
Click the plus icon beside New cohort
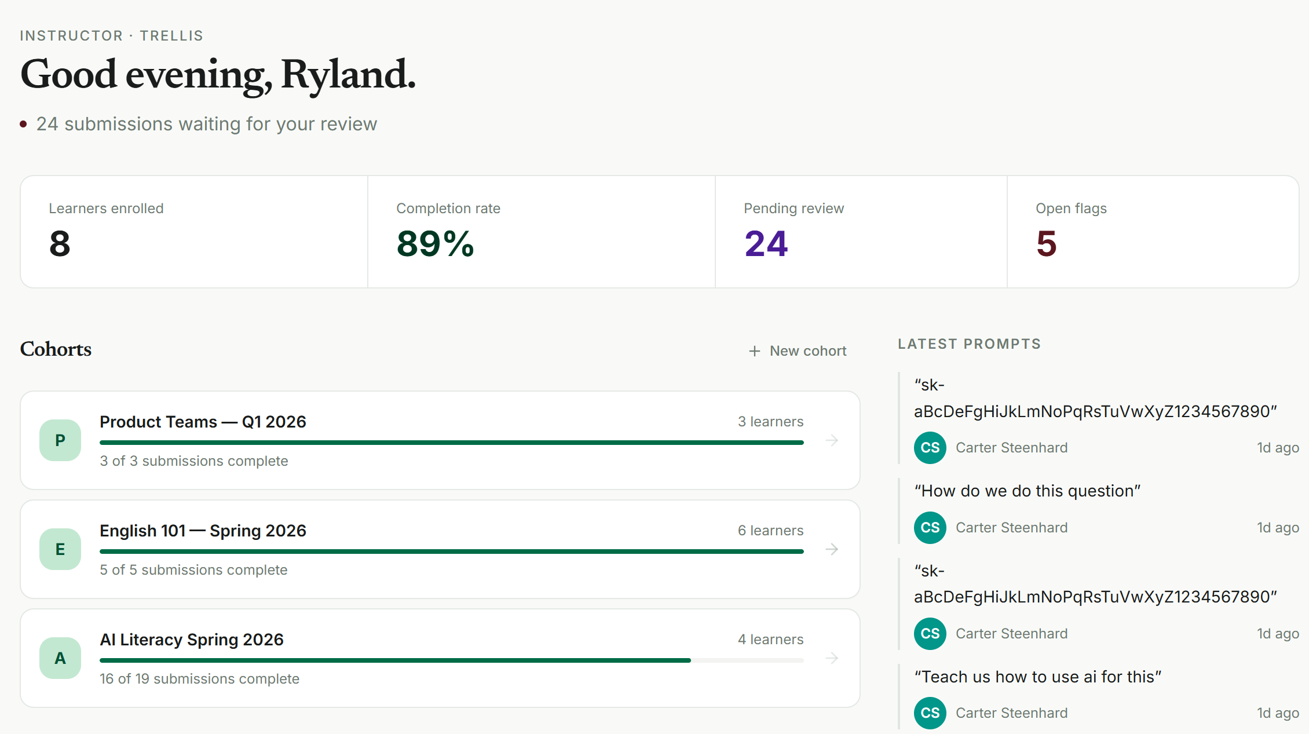754,351
